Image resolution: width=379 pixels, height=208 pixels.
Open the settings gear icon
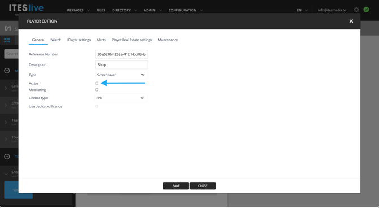coord(356,10)
